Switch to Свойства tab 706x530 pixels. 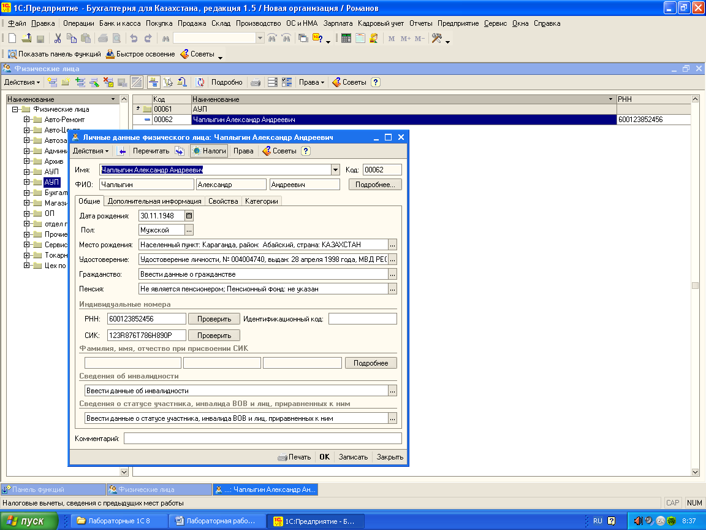(x=223, y=201)
